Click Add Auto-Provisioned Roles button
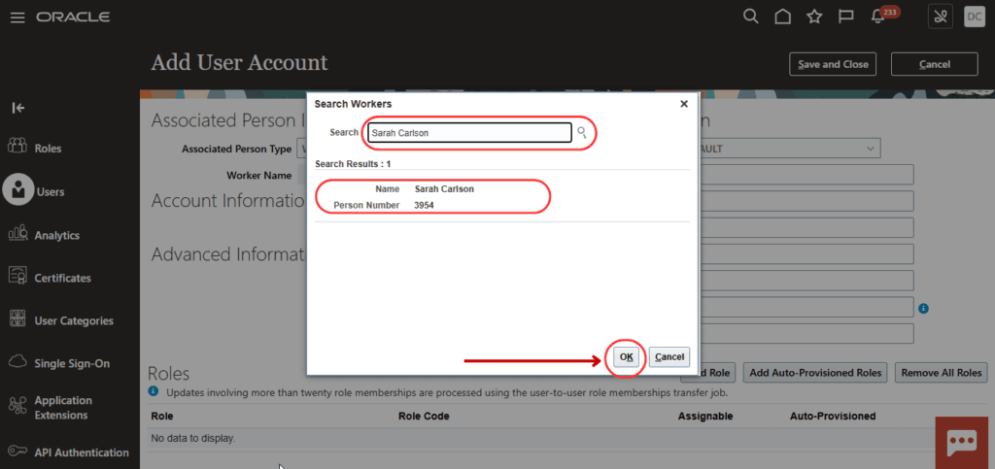Image resolution: width=995 pixels, height=469 pixels. point(815,373)
